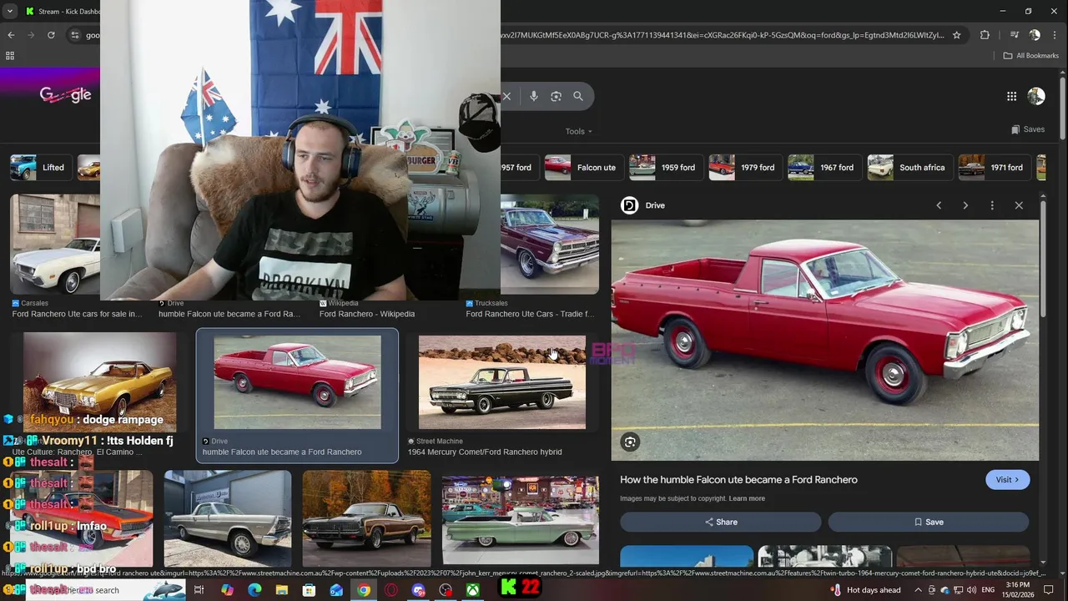Click Chrome profile avatar in toolbar

1035,35
